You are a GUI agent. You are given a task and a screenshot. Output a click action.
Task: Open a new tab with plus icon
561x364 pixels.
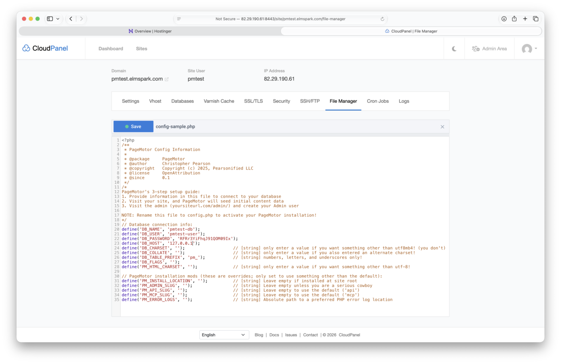(x=525, y=19)
